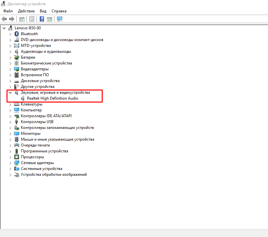Select the Контроллеры запоминающих устройств label
The width and height of the screenshot is (268, 237).
[x=57, y=128]
